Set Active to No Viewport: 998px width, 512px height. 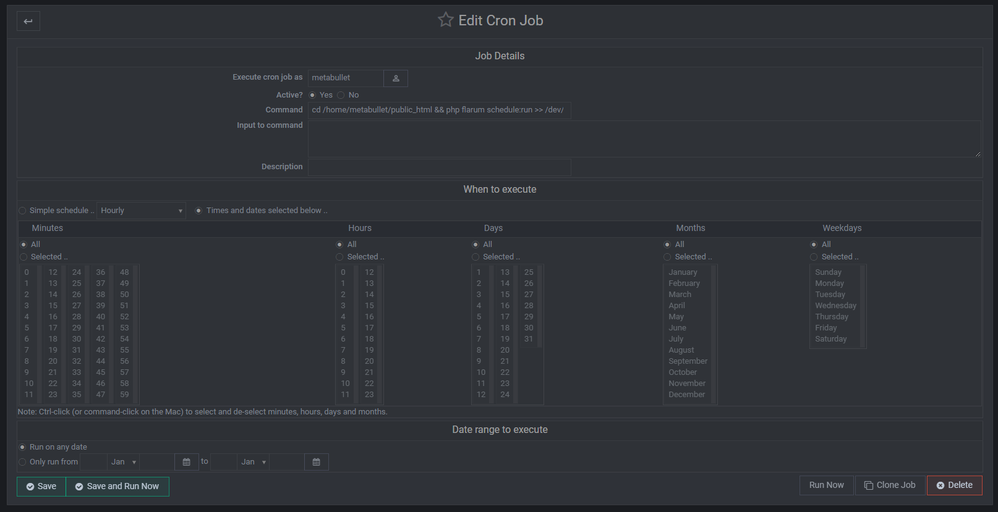pos(341,95)
